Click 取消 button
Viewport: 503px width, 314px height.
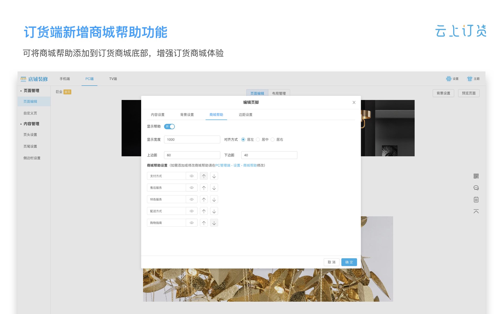pos(331,262)
